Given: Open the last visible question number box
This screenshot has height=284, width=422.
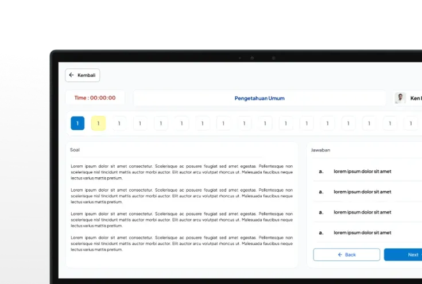Looking at the screenshot, I should [x=411, y=123].
